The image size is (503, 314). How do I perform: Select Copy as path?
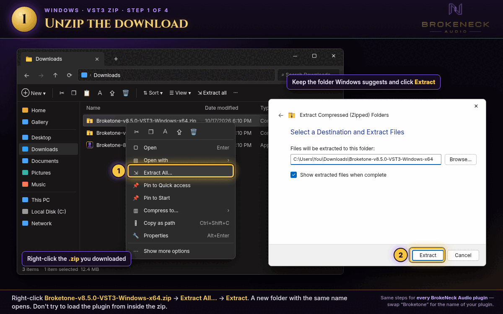pos(181,223)
